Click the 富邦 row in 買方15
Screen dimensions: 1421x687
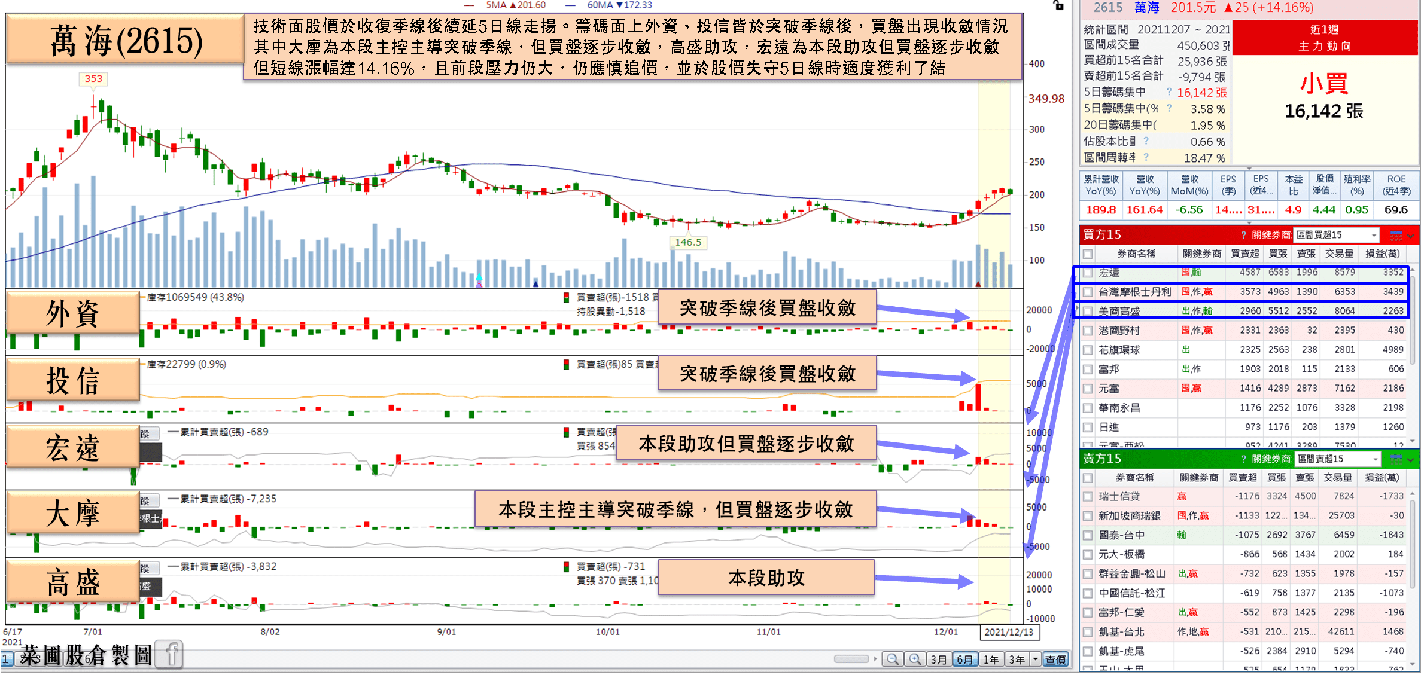tap(1244, 369)
